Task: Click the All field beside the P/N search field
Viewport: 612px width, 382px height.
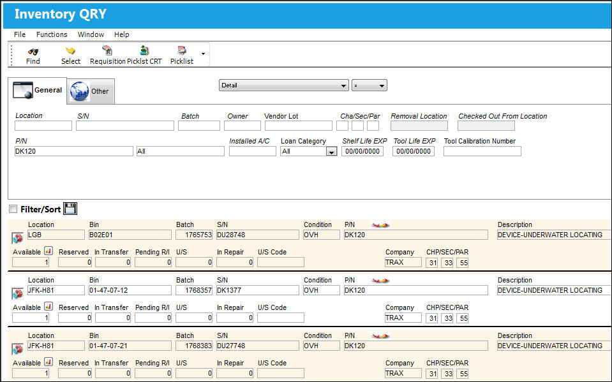Action: [181, 151]
